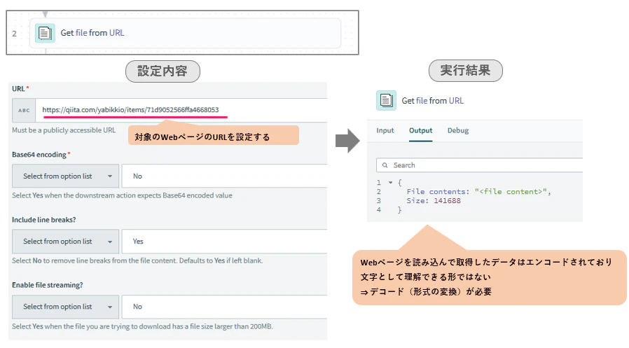Click the file icon in the results panel header

pyautogui.click(x=386, y=100)
